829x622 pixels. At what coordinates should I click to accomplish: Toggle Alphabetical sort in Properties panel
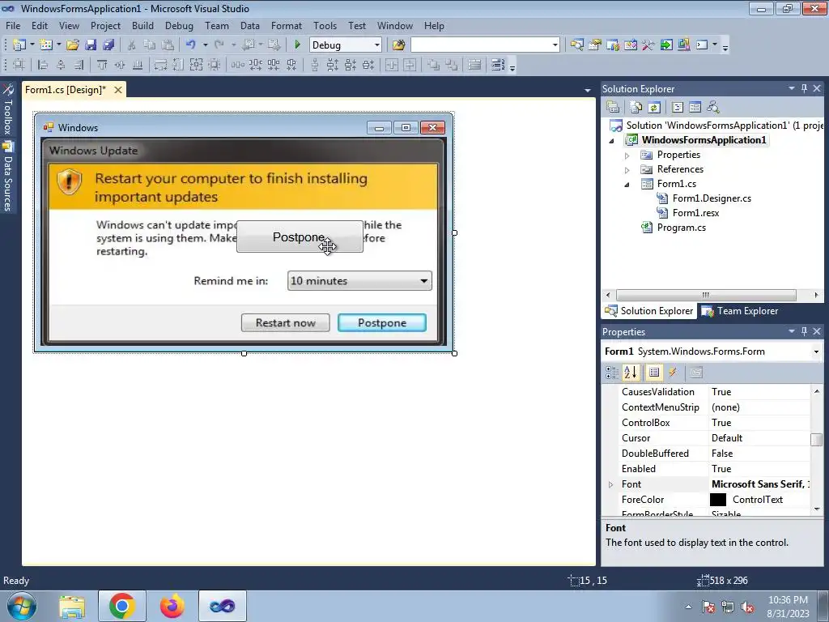[x=630, y=373]
